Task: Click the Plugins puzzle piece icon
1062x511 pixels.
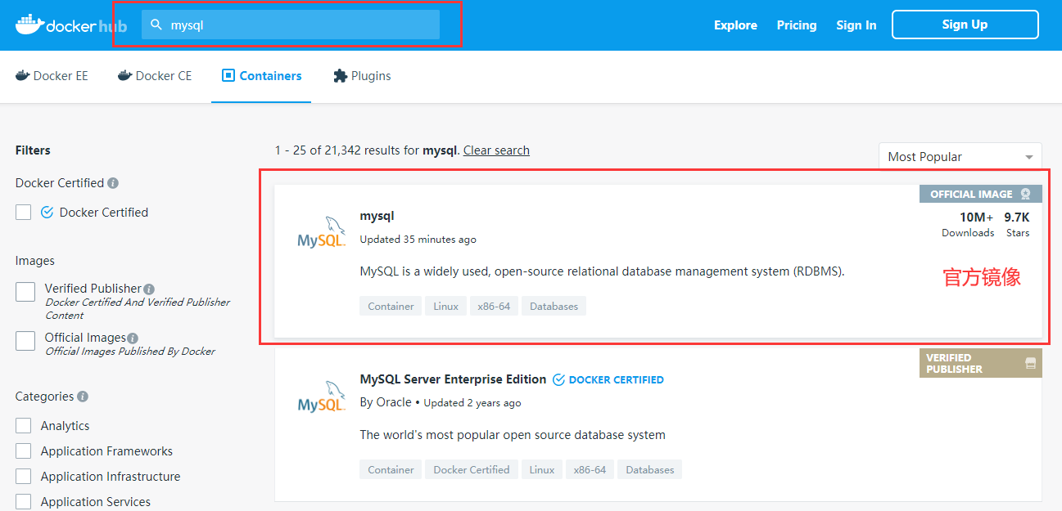Action: click(x=340, y=76)
